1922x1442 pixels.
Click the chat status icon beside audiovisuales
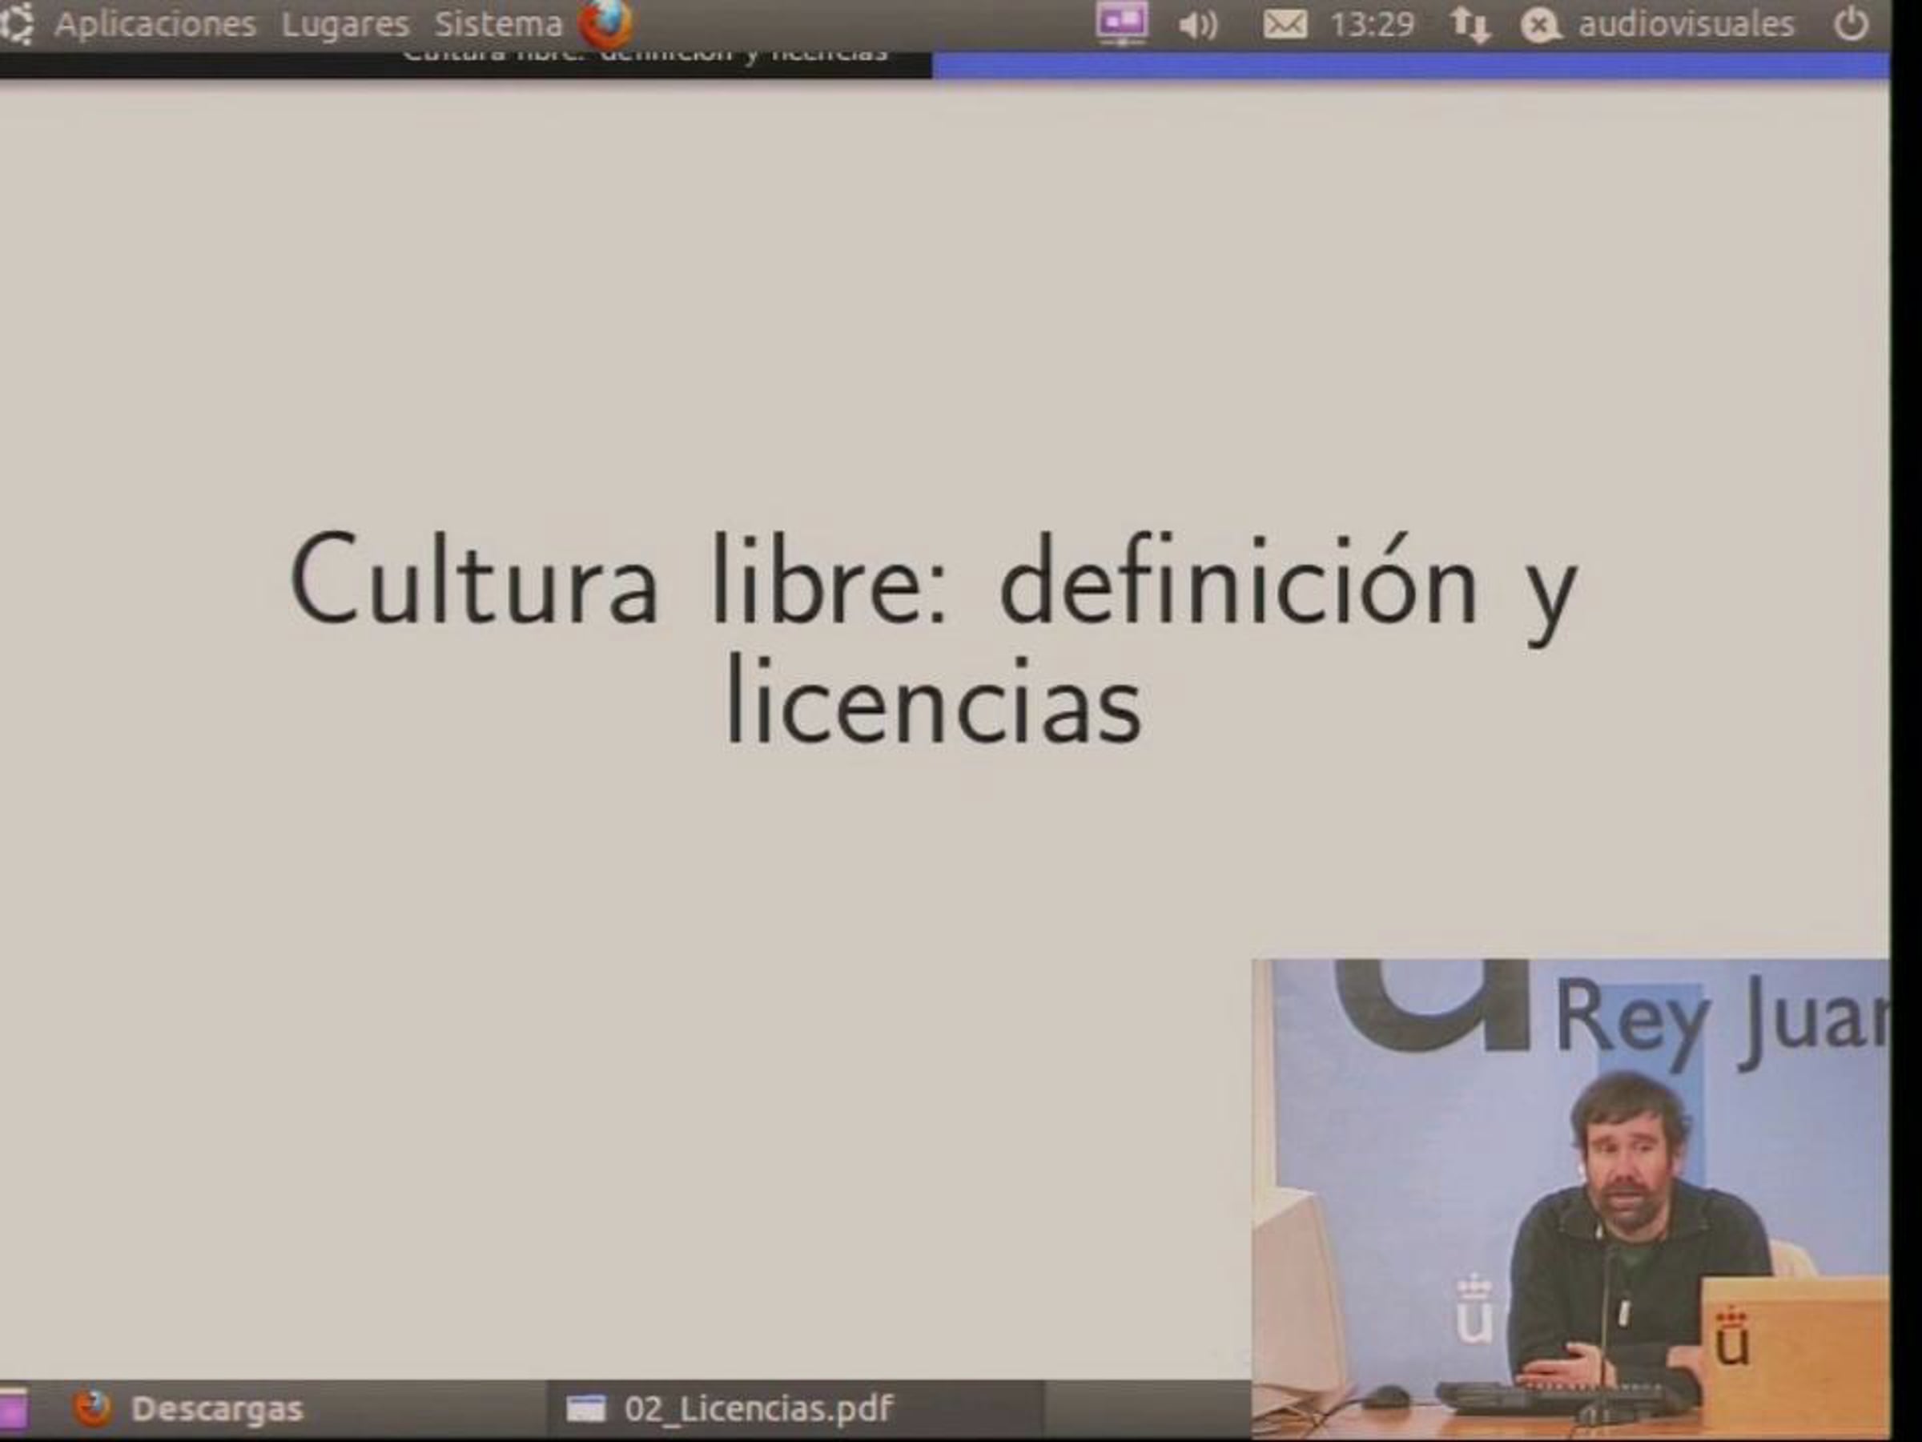1540,25
